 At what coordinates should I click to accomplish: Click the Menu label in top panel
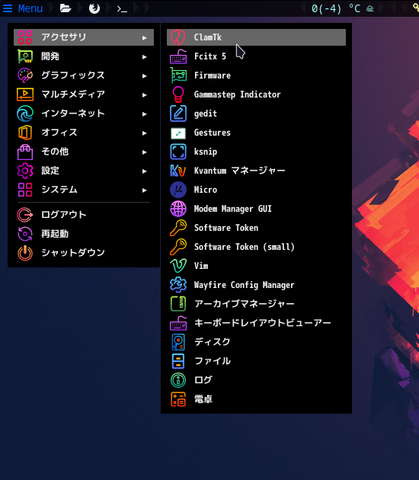(x=30, y=8)
